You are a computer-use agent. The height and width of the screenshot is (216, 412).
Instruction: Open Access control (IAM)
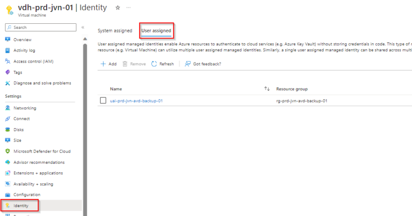(33, 61)
